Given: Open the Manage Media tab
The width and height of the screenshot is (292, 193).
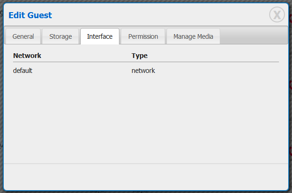Looking at the screenshot, I should 193,36.
